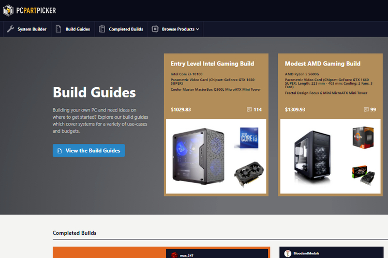Click the PCPartPicker logo icon
The height and width of the screenshot is (258, 388).
pyautogui.click(x=8, y=10)
